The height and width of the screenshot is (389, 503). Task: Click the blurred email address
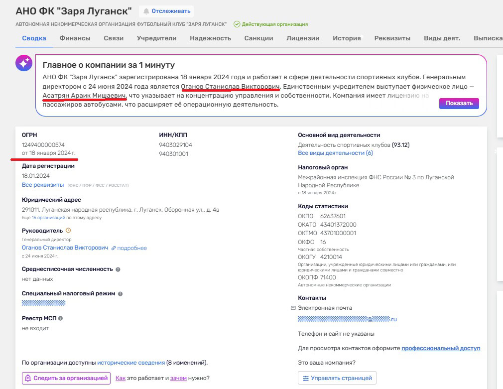[x=347, y=319]
